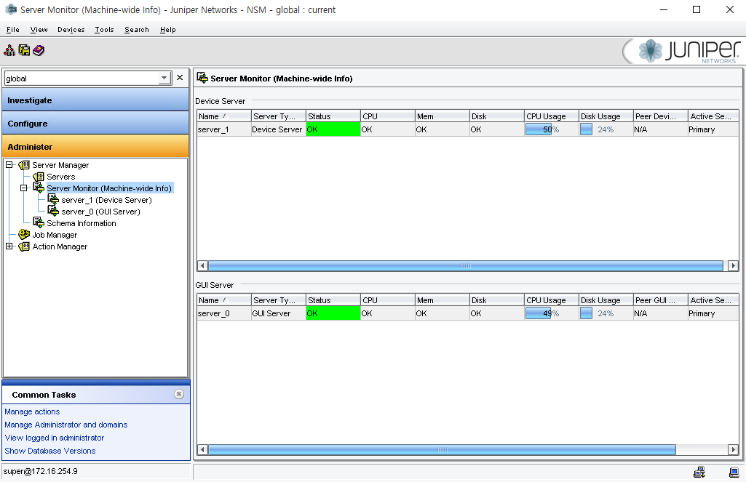
Task: Click Device Server table scrollbar right arrow
Action: (x=733, y=266)
